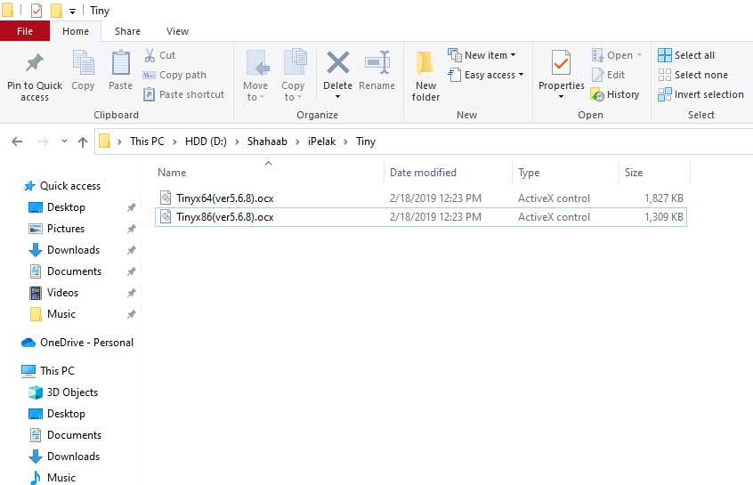Click the Tinyx86 ocx file icon
This screenshot has width=753, height=485.
(x=166, y=216)
